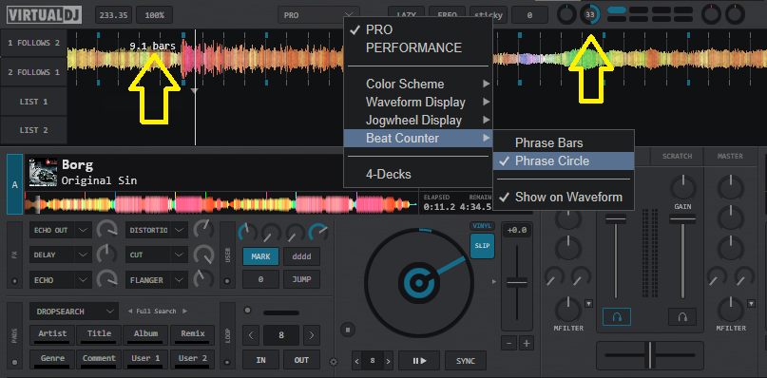
Task: Switch to the MASTER tab
Action: click(x=730, y=157)
